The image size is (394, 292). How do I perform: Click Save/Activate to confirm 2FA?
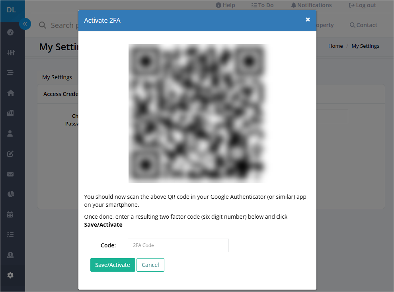[113, 265]
